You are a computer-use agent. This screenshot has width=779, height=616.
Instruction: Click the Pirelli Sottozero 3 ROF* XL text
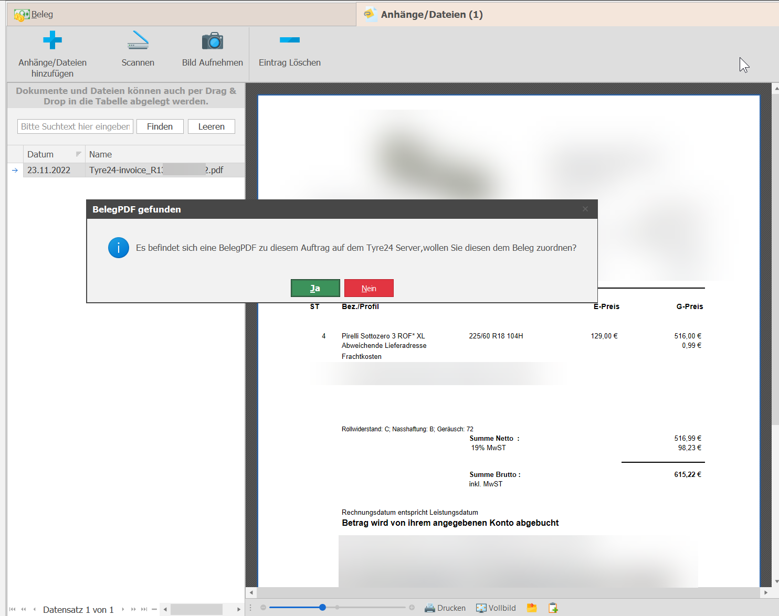pos(383,336)
